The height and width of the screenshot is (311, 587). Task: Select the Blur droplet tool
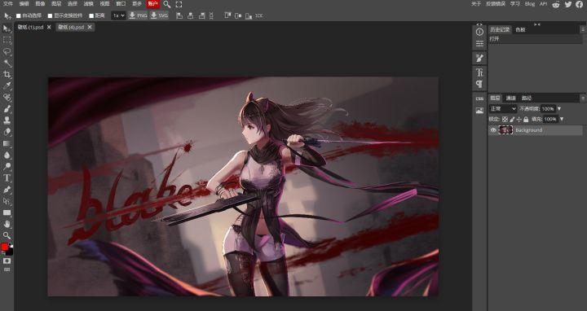point(7,155)
